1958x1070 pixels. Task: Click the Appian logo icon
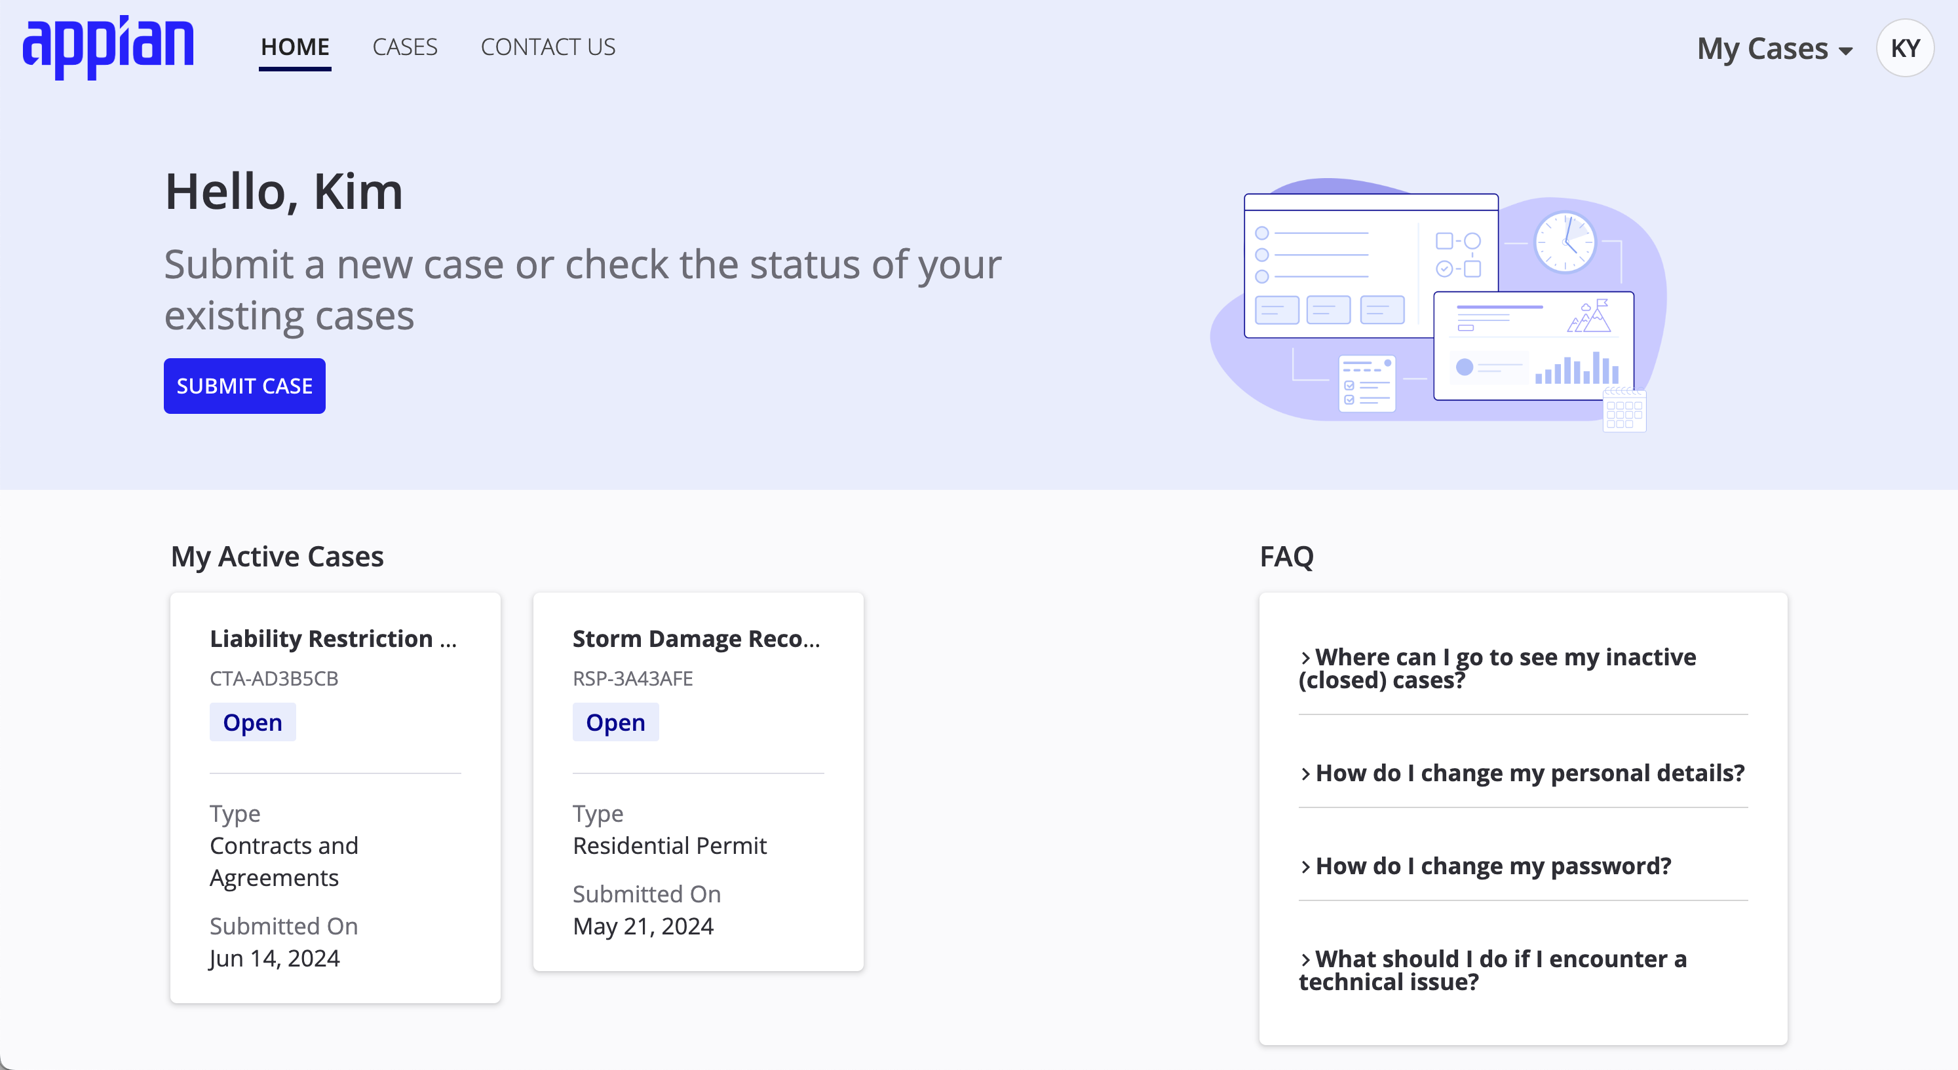coord(108,47)
